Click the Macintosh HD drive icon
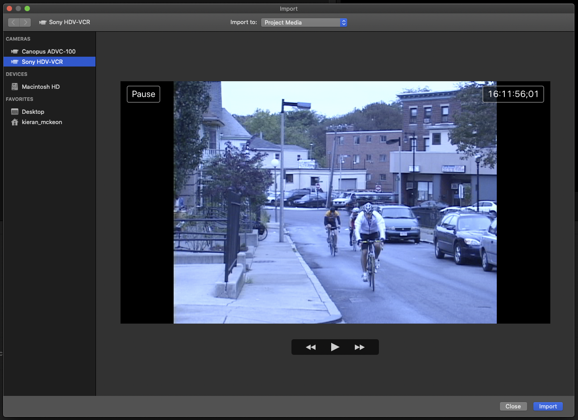 [15, 87]
